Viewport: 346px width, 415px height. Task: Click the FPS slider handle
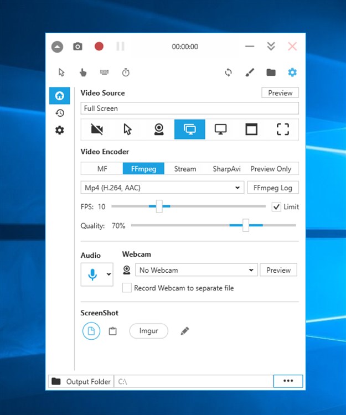(x=159, y=206)
